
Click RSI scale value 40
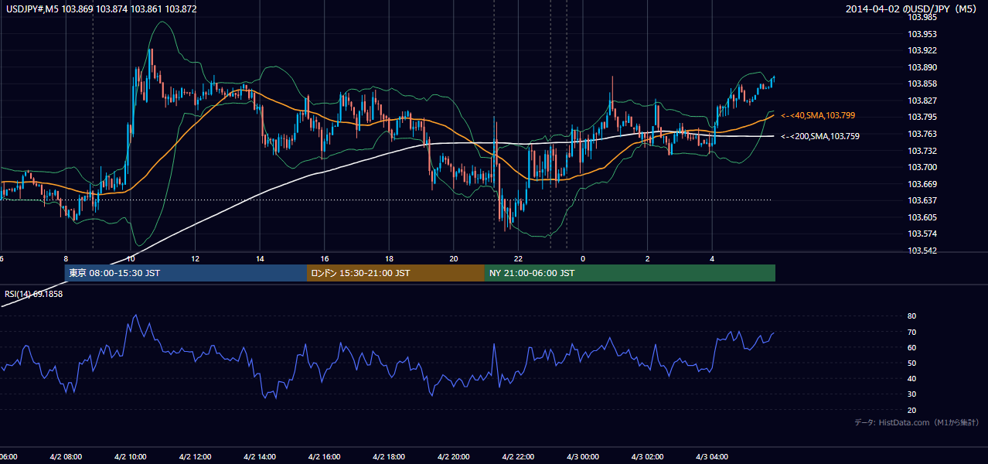click(911, 379)
